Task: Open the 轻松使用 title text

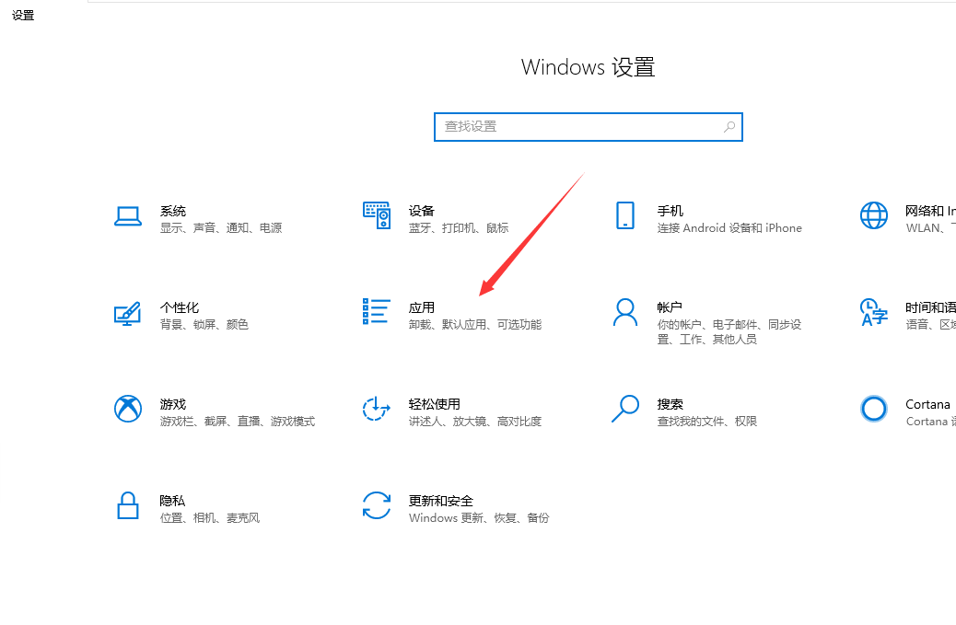Action: [434, 404]
